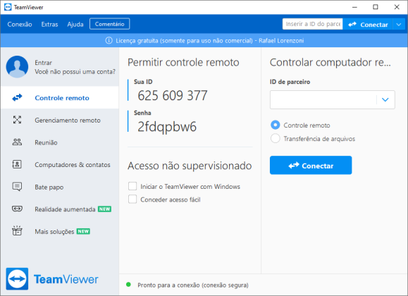Check the Conceder acesso fácil box
The height and width of the screenshot is (296, 408).
[x=132, y=199]
